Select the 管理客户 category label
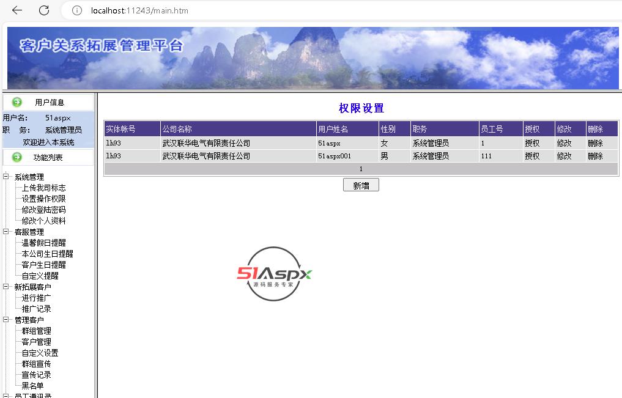 pos(29,320)
